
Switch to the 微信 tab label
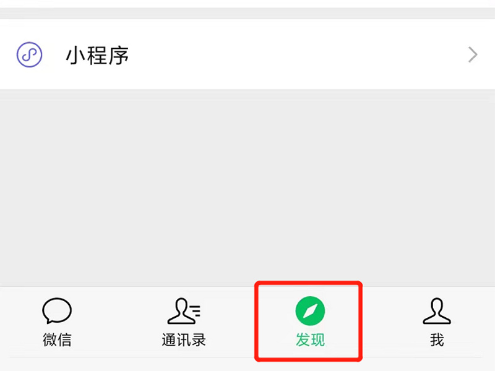pyautogui.click(x=57, y=339)
